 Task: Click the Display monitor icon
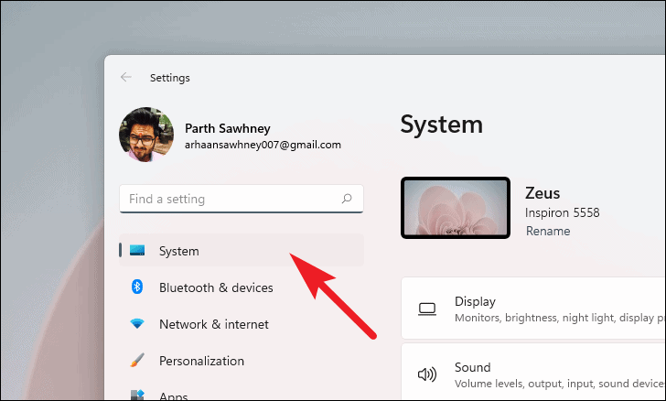point(427,309)
